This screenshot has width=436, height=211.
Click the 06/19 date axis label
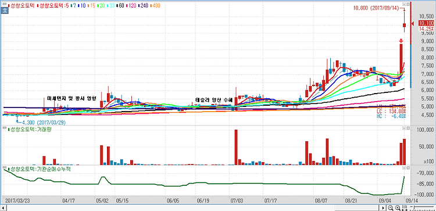pyautogui.click(x=203, y=201)
